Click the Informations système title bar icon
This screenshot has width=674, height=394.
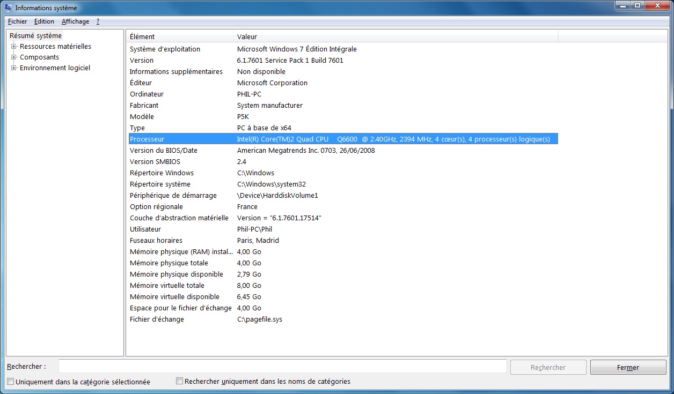[9, 8]
